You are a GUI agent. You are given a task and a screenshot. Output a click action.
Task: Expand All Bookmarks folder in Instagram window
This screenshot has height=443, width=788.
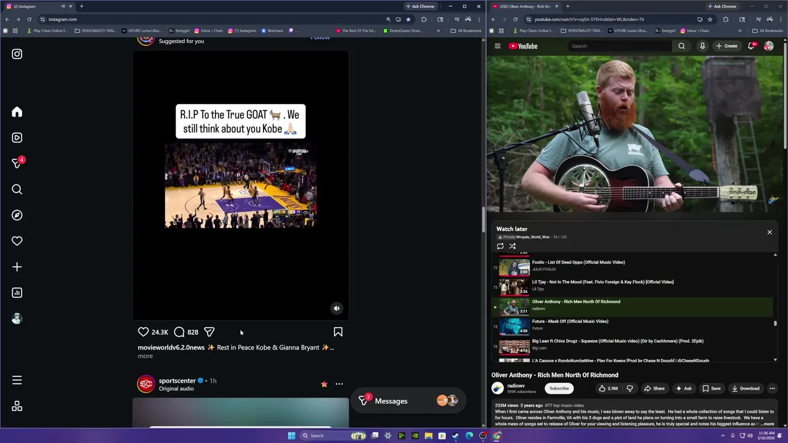click(x=466, y=30)
